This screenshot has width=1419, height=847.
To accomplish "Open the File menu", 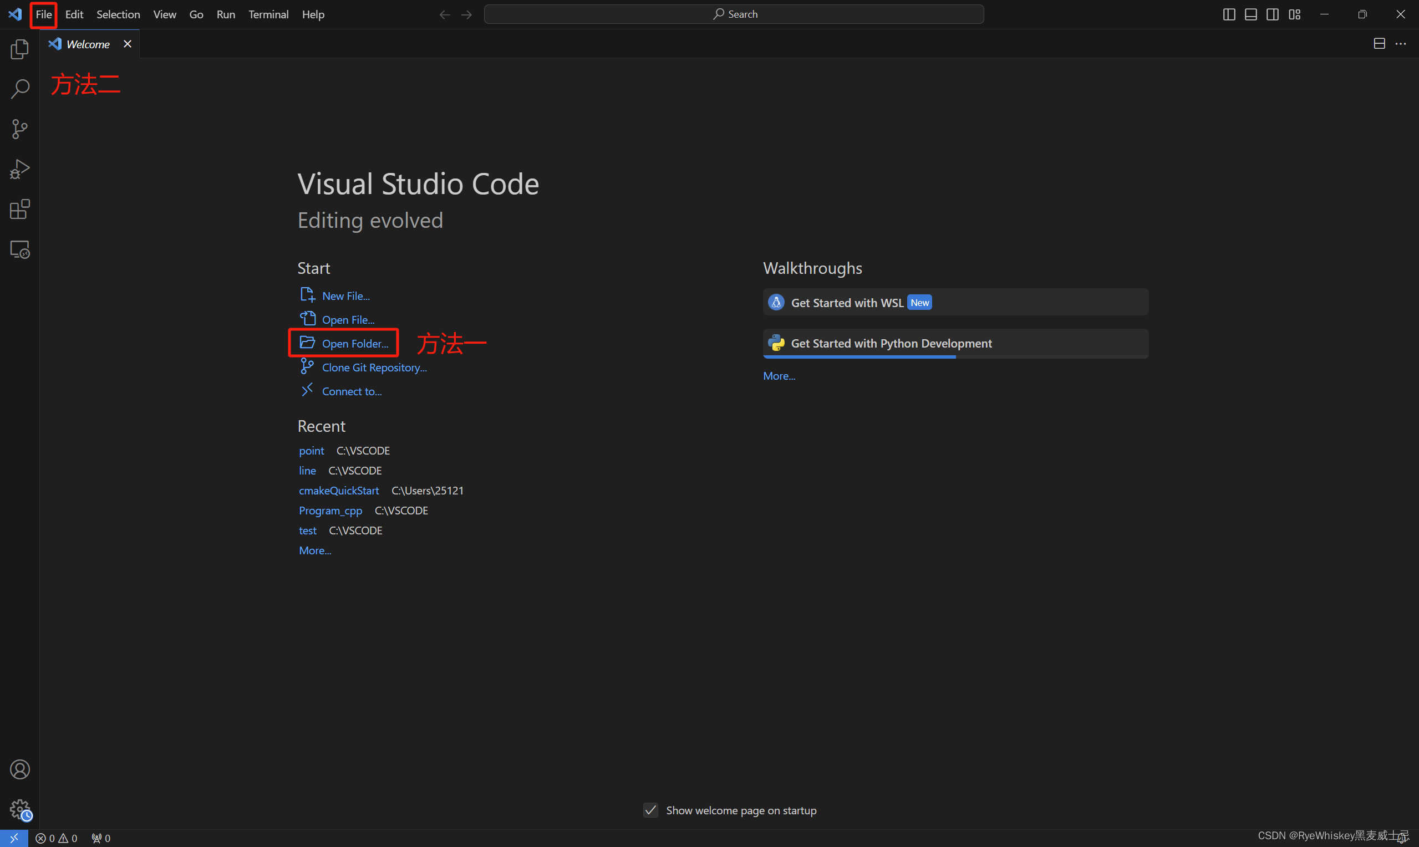I will pos(43,14).
